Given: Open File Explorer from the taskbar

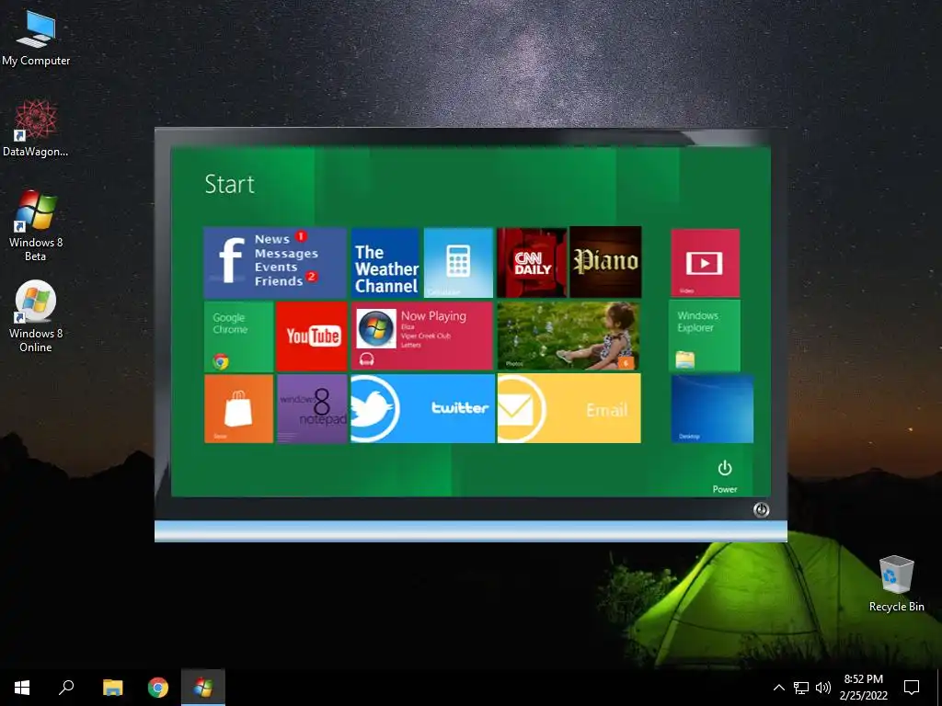Looking at the screenshot, I should pyautogui.click(x=112, y=688).
